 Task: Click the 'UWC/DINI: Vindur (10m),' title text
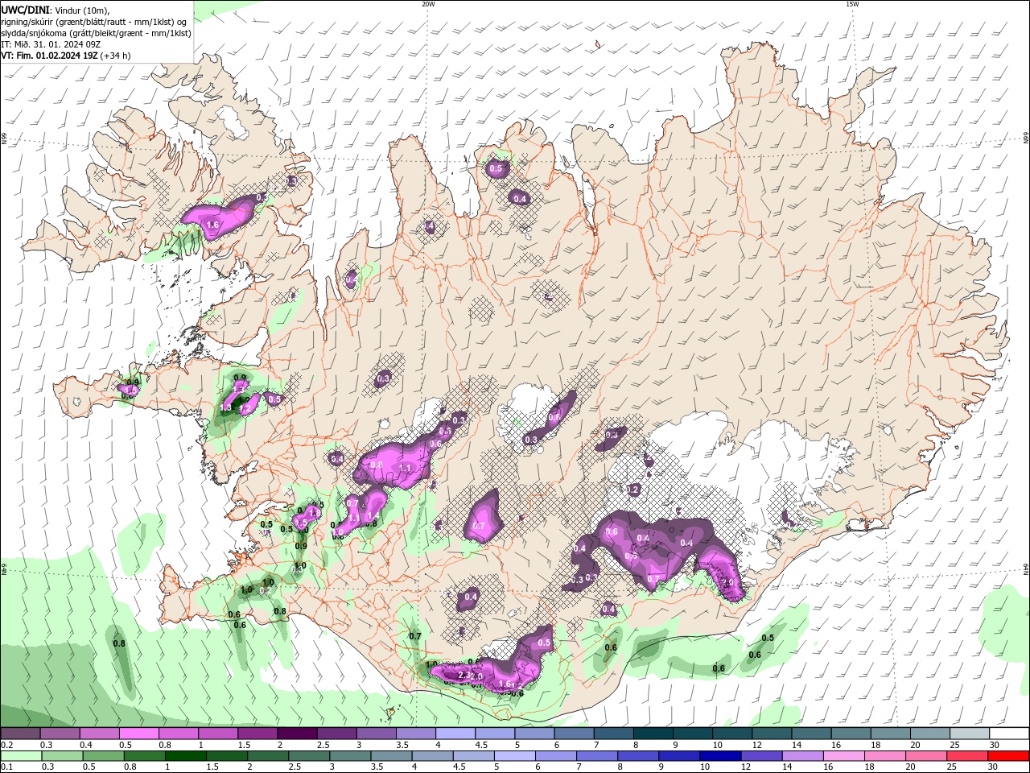(55, 10)
